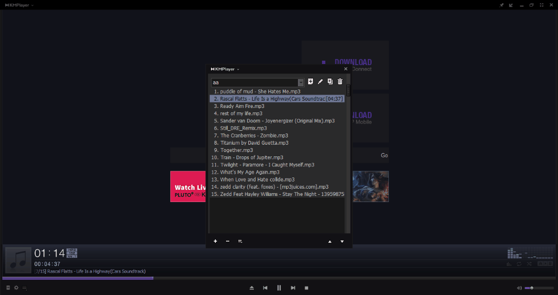Skip to the previous track

click(265, 288)
